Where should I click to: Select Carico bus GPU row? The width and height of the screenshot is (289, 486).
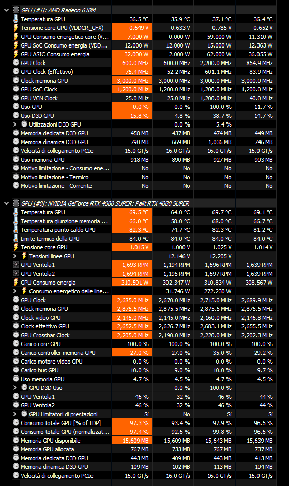(144, 370)
